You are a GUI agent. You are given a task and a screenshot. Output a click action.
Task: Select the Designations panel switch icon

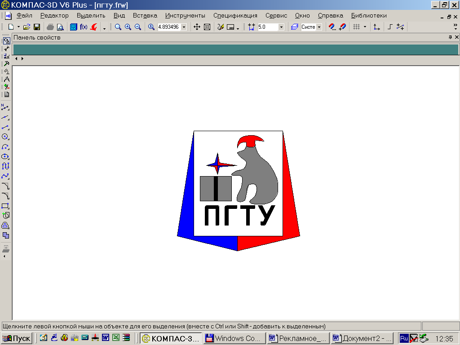click(x=6, y=56)
